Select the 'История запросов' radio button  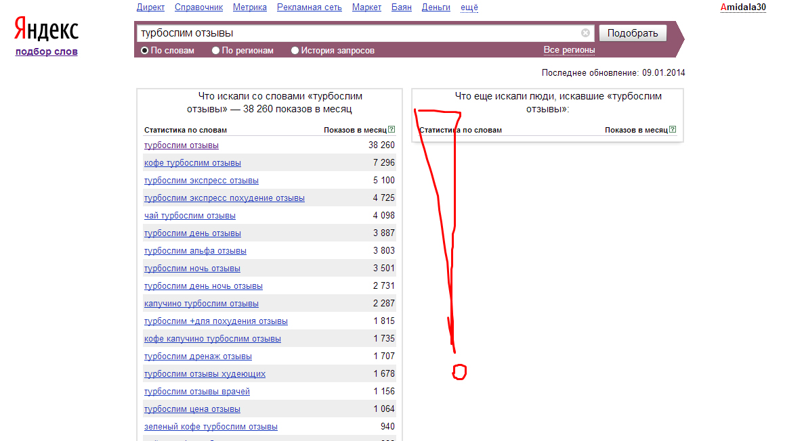[295, 51]
